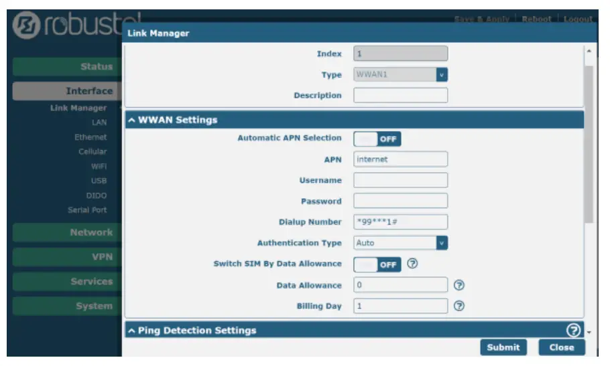610x366 pixels.
Task: Open help for Switch SIM By Data Allowance
Action: [412, 264]
